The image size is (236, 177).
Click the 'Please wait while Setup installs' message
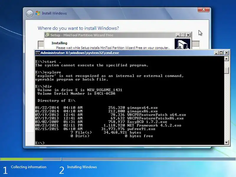click(113, 48)
